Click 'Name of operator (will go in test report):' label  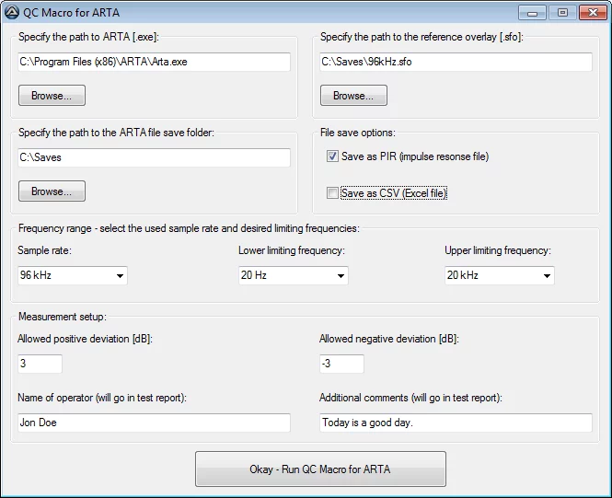(x=102, y=398)
